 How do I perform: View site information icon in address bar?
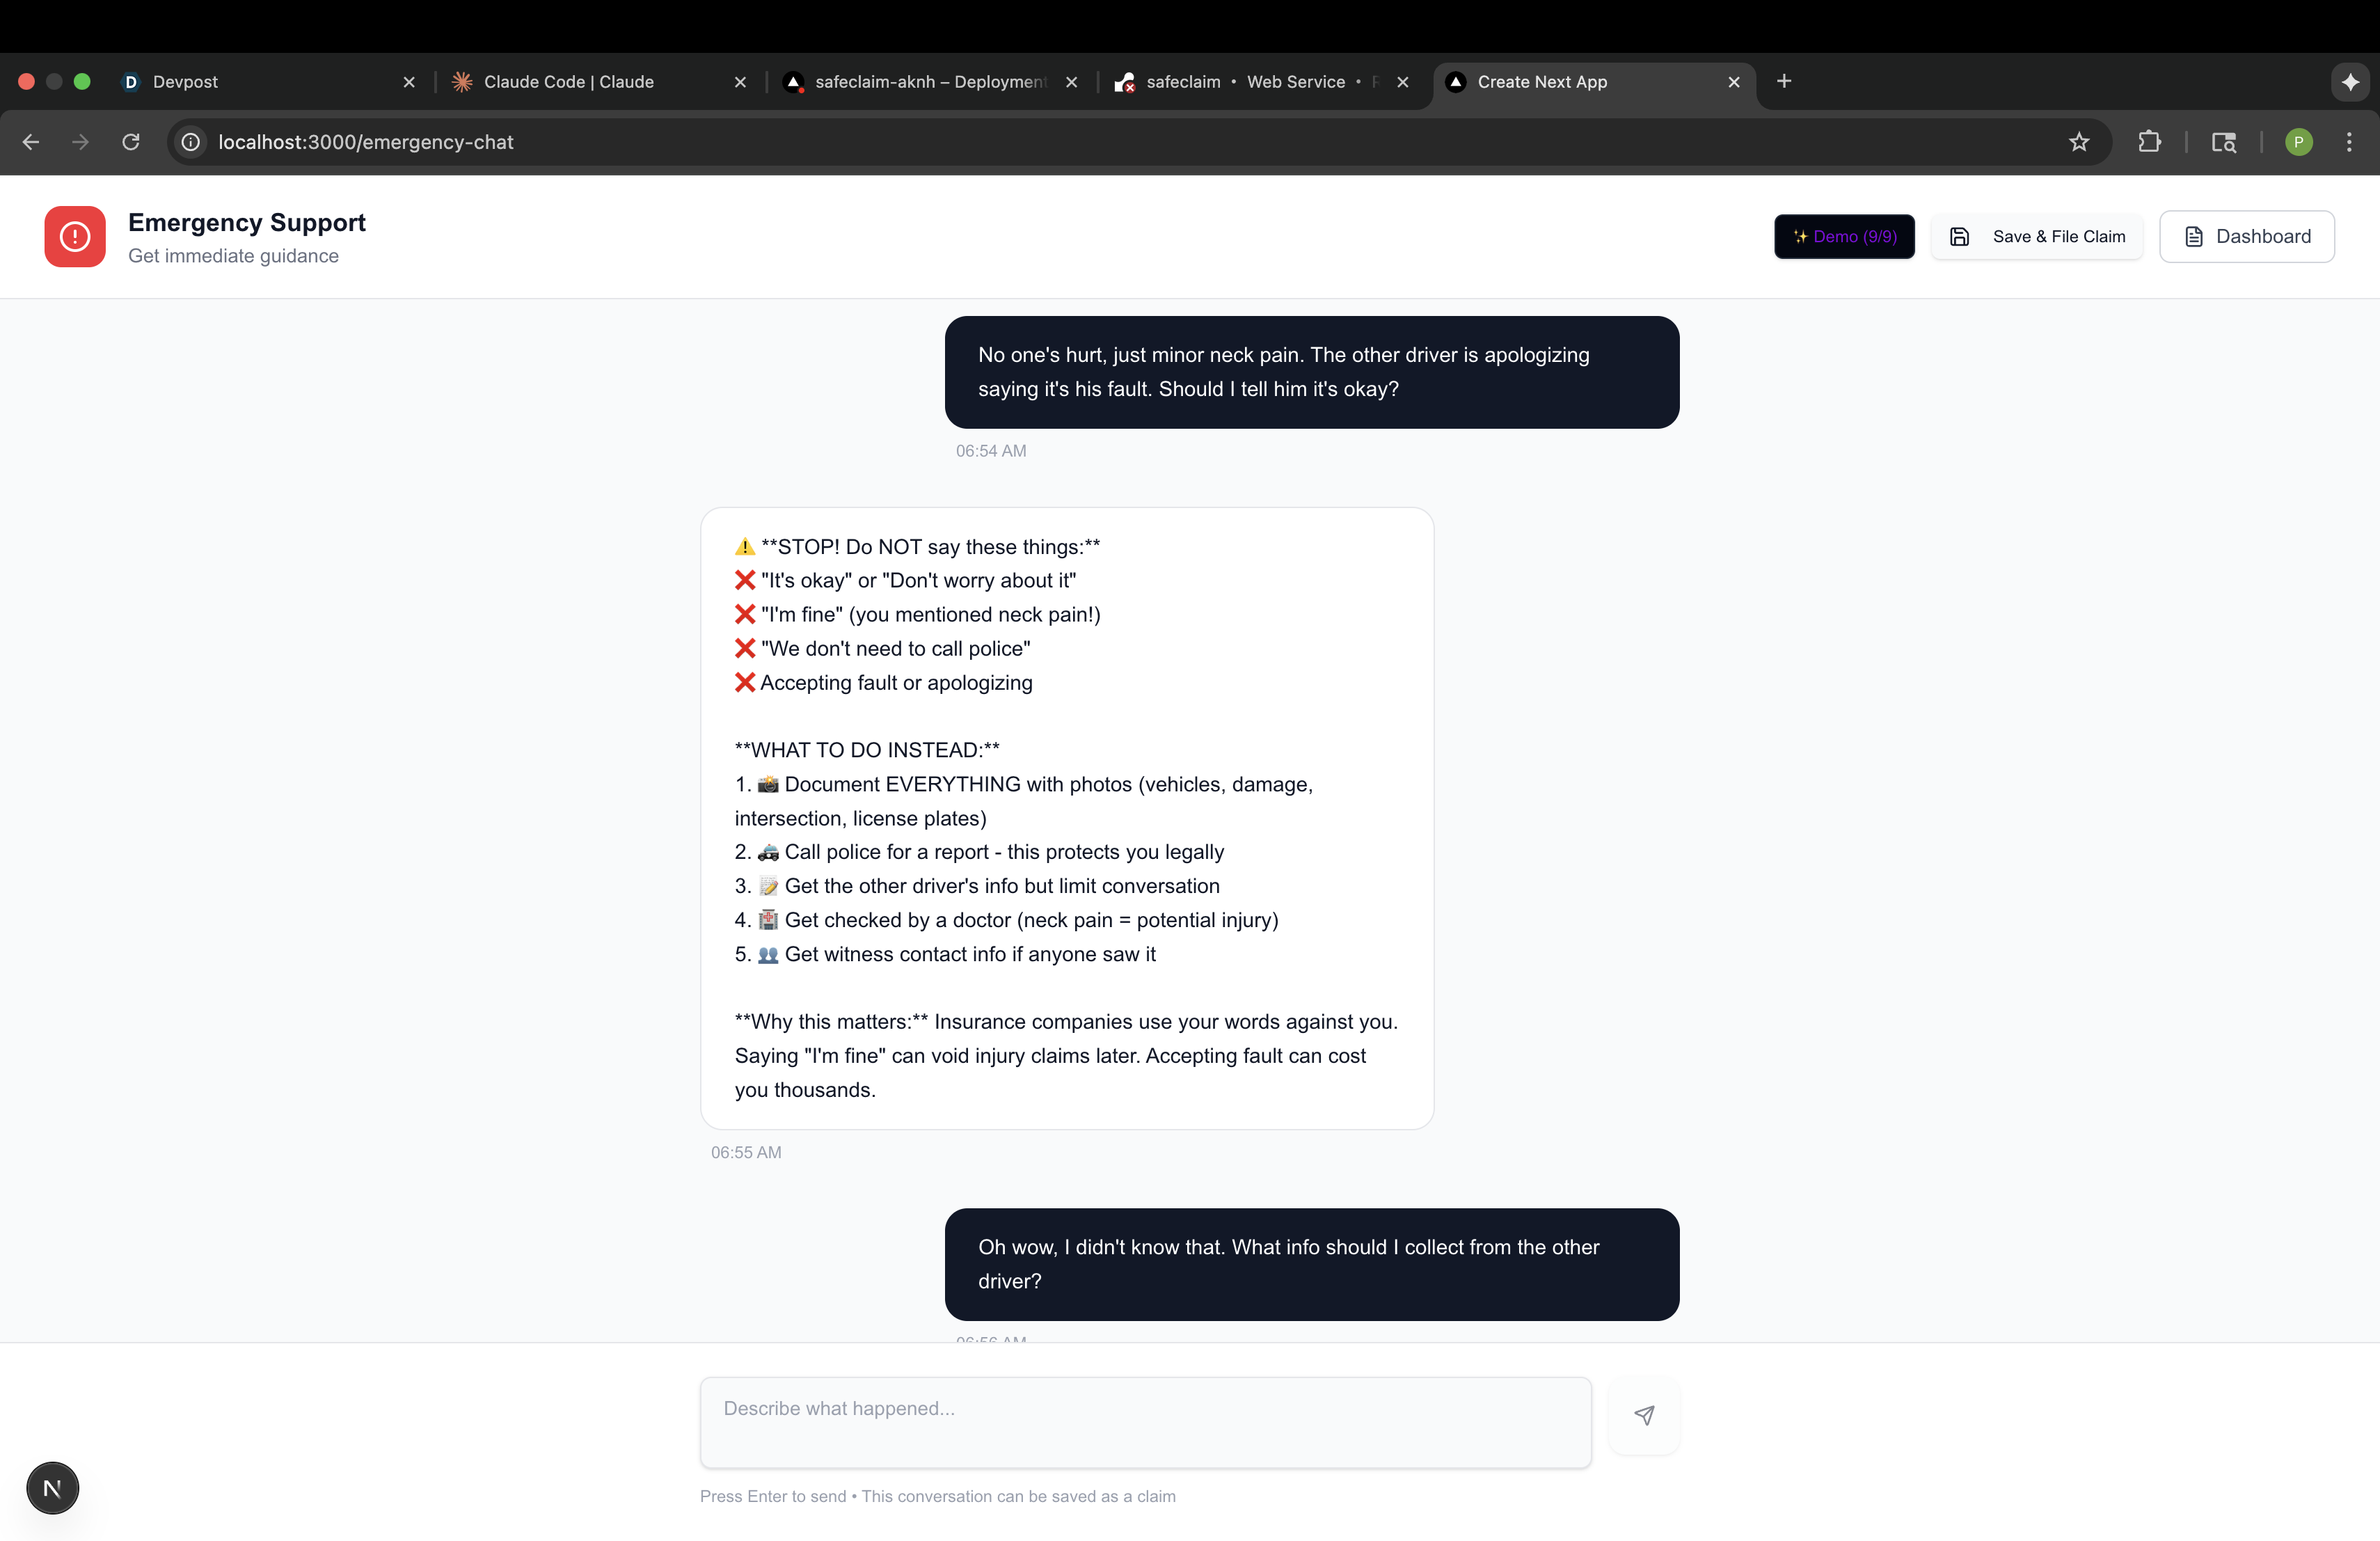pyautogui.click(x=191, y=142)
